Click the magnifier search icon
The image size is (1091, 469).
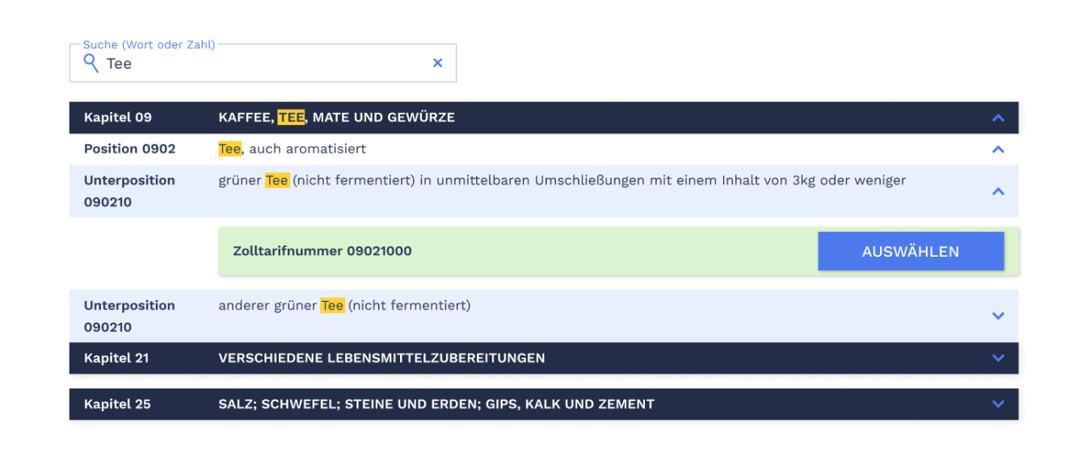pos(91,63)
